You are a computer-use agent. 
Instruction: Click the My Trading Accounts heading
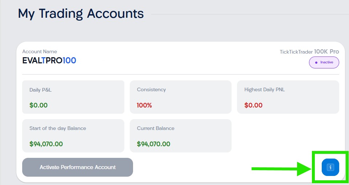[81, 14]
